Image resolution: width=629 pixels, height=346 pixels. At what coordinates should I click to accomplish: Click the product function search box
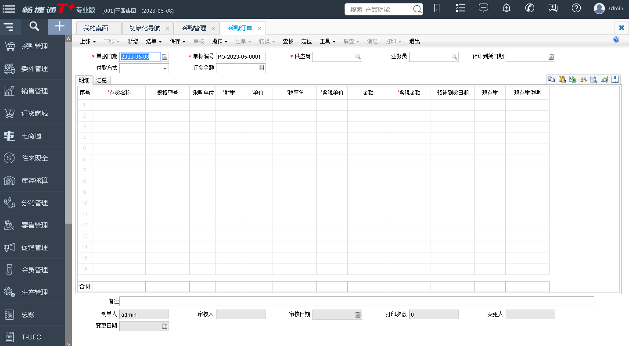tap(378, 9)
